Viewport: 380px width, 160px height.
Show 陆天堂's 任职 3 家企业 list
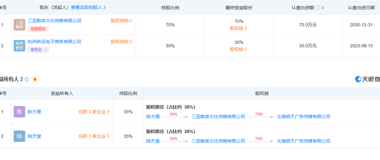[94, 136]
